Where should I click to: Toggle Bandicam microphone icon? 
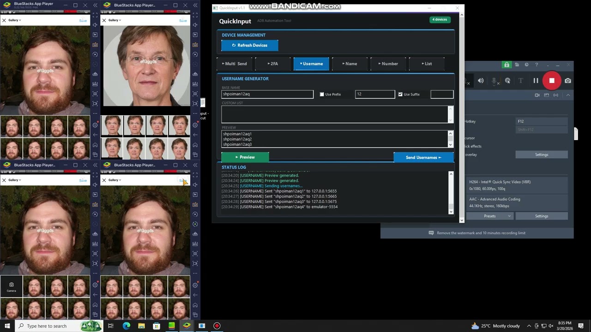pyautogui.click(x=494, y=81)
